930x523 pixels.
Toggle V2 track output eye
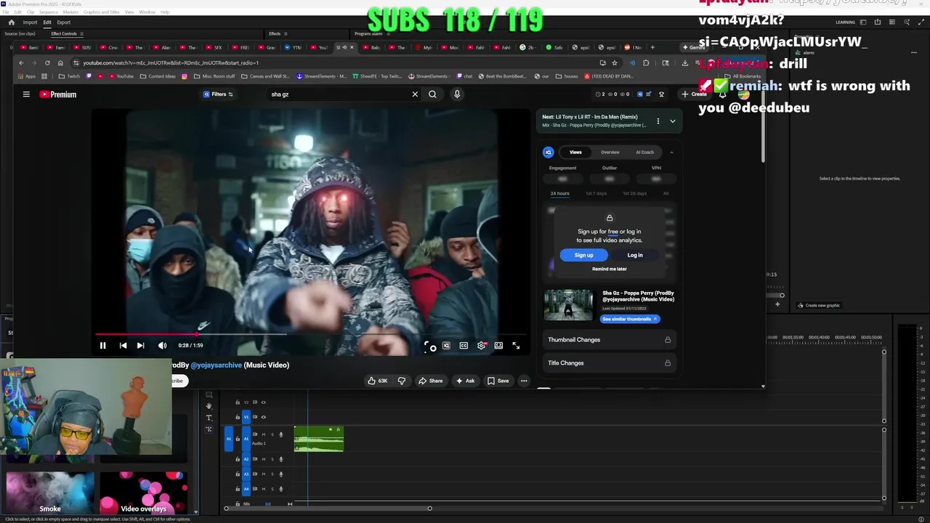coord(263,402)
